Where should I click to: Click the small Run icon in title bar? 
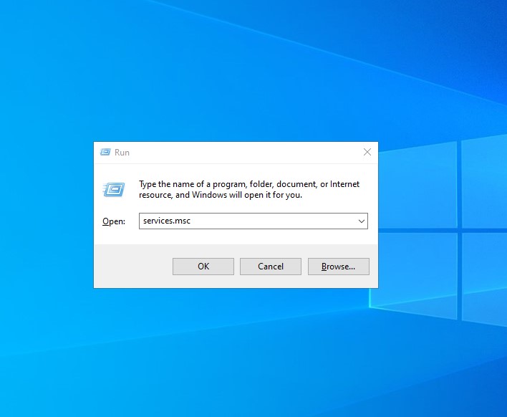[x=105, y=153]
